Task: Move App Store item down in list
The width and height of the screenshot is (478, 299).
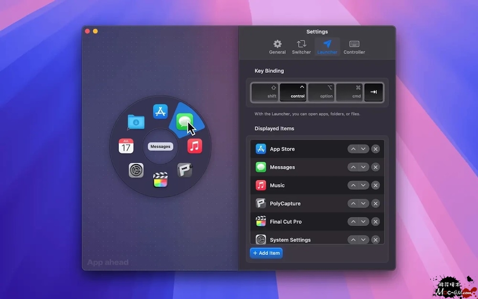Action: pyautogui.click(x=364, y=149)
